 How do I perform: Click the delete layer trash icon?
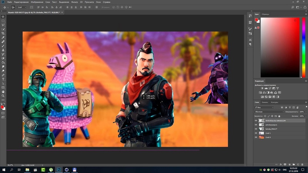pyautogui.click(x=302, y=165)
